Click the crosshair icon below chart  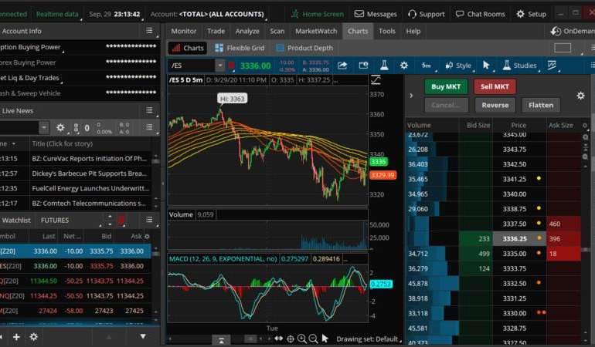click(x=291, y=339)
